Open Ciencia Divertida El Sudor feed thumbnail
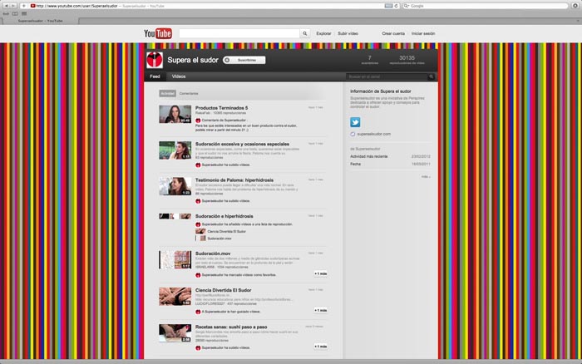The width and height of the screenshot is (582, 364). [175, 297]
